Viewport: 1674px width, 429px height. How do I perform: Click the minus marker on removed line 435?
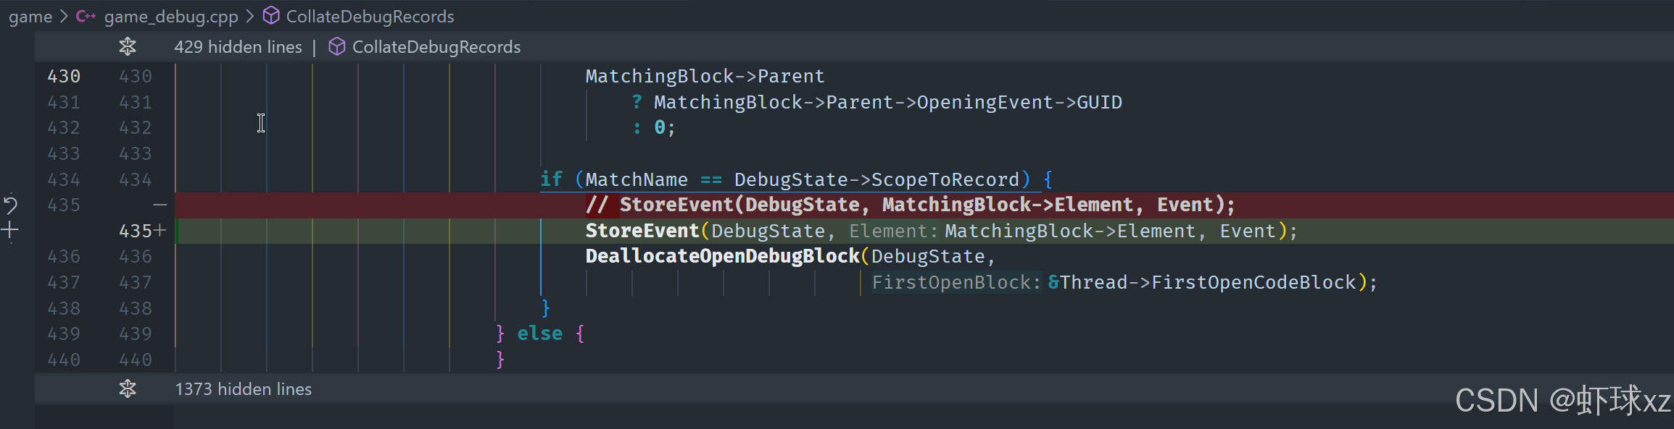160,205
